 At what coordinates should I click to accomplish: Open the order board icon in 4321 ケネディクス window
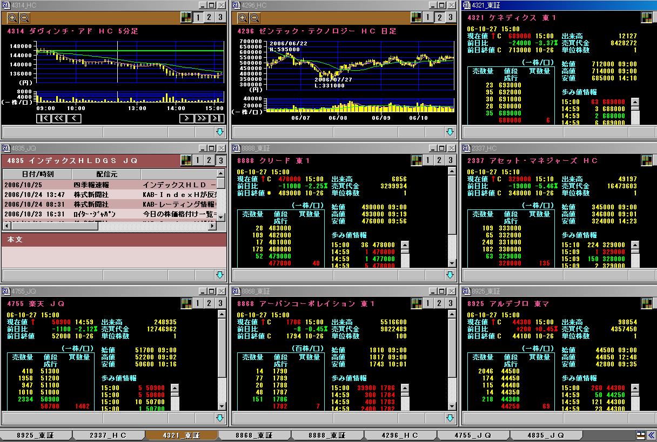[x=646, y=17]
